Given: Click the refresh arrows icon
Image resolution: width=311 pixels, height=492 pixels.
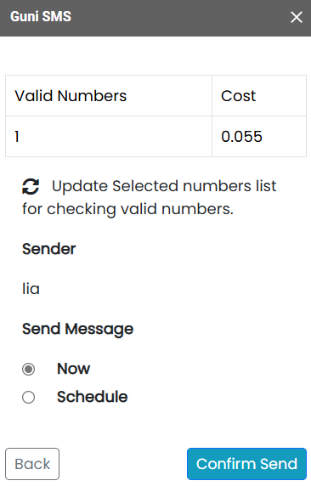Looking at the screenshot, I should click(x=31, y=187).
